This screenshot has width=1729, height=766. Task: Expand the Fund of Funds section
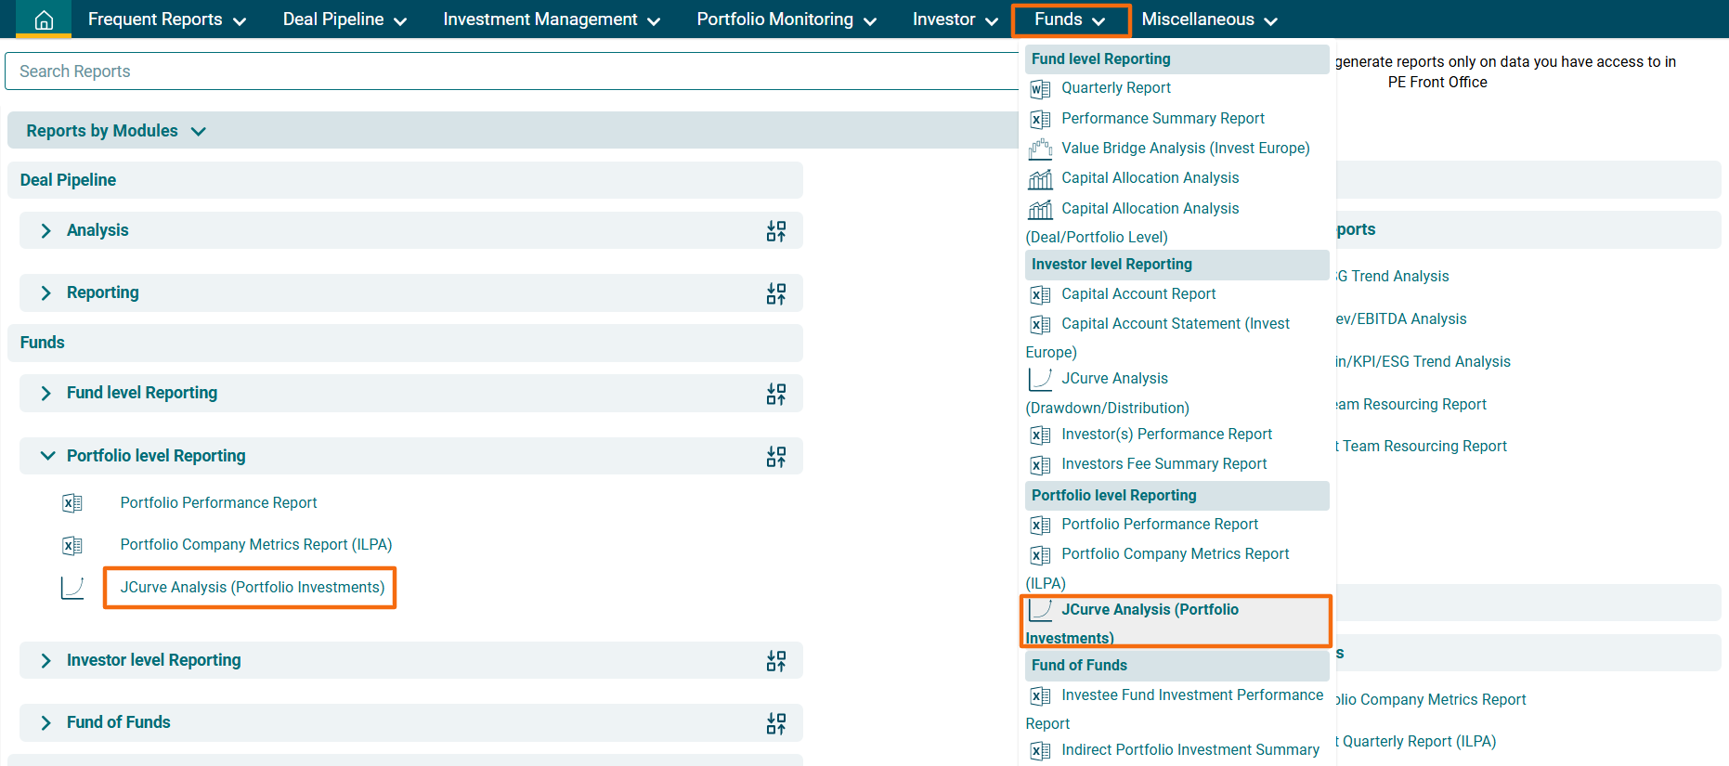point(46,723)
